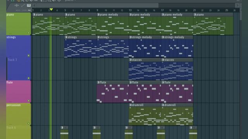Open clip menu icon of first Track 6 clip
248x139 pixels.
pos(62,128)
